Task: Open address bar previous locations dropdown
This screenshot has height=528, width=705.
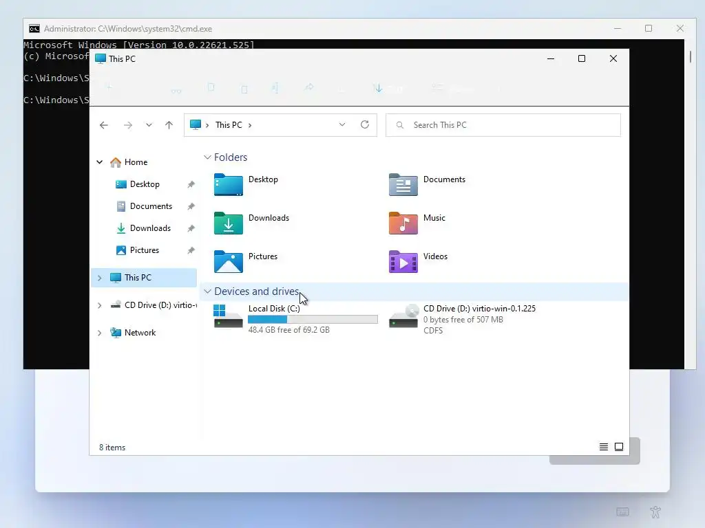Action: (342, 125)
